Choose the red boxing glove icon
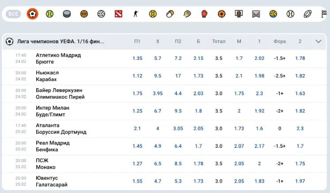Viewport: 330px width, 193px height. point(204,14)
